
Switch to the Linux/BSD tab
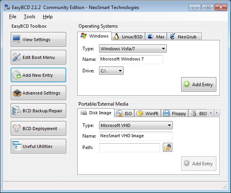click(x=128, y=36)
